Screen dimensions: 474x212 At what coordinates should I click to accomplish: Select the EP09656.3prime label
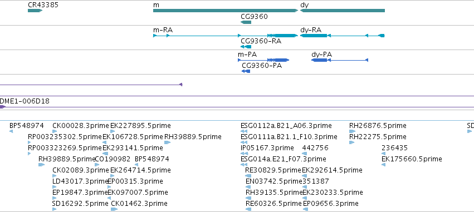pyautogui.click(x=330, y=204)
